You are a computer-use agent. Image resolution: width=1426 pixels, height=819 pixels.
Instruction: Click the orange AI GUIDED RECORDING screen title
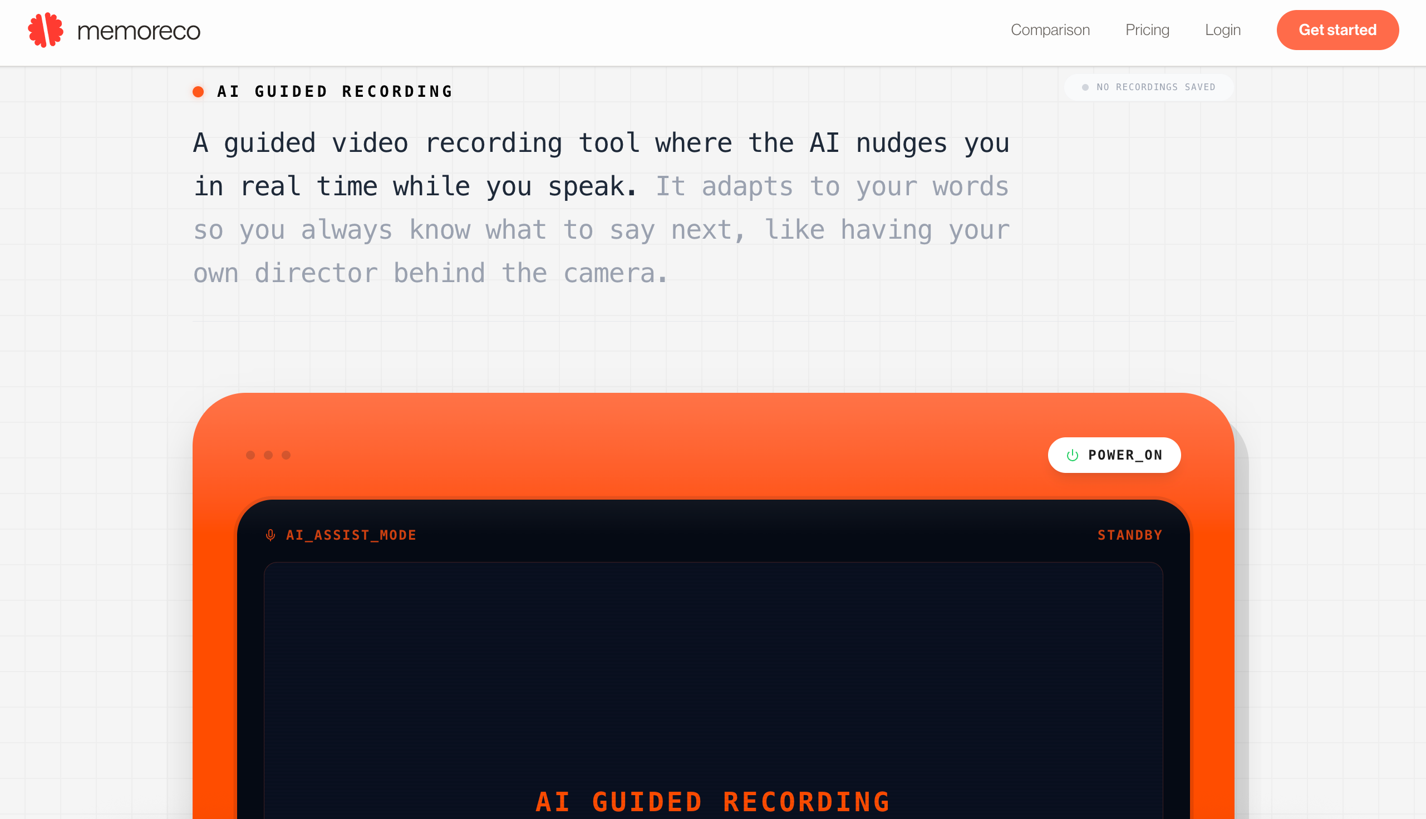[x=712, y=802]
